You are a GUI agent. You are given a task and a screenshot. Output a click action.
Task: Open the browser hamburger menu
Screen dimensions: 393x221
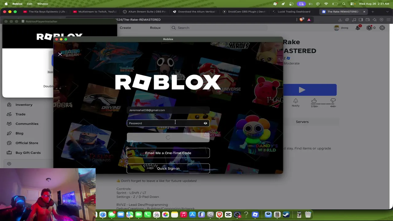coord(388,20)
